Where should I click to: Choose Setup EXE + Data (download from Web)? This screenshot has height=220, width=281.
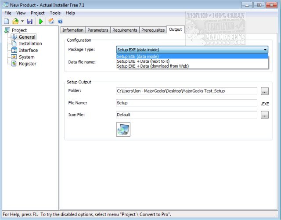pyautogui.click(x=192, y=66)
